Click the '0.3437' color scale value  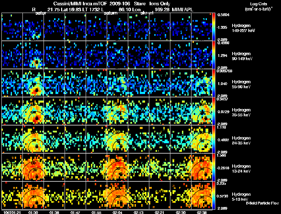pyautogui.click(x=222, y=99)
